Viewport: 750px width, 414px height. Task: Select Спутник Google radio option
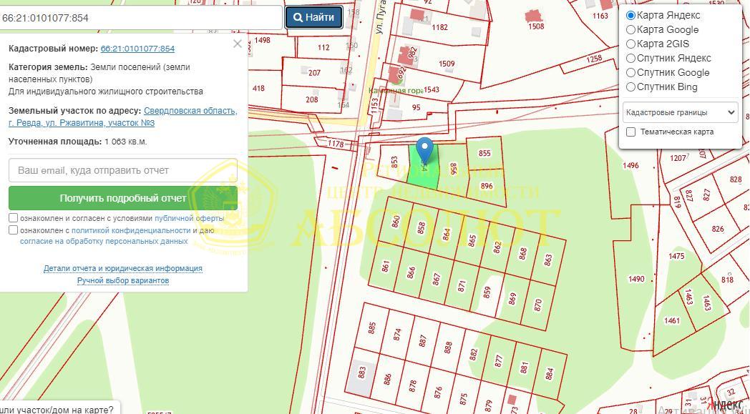tap(631, 73)
